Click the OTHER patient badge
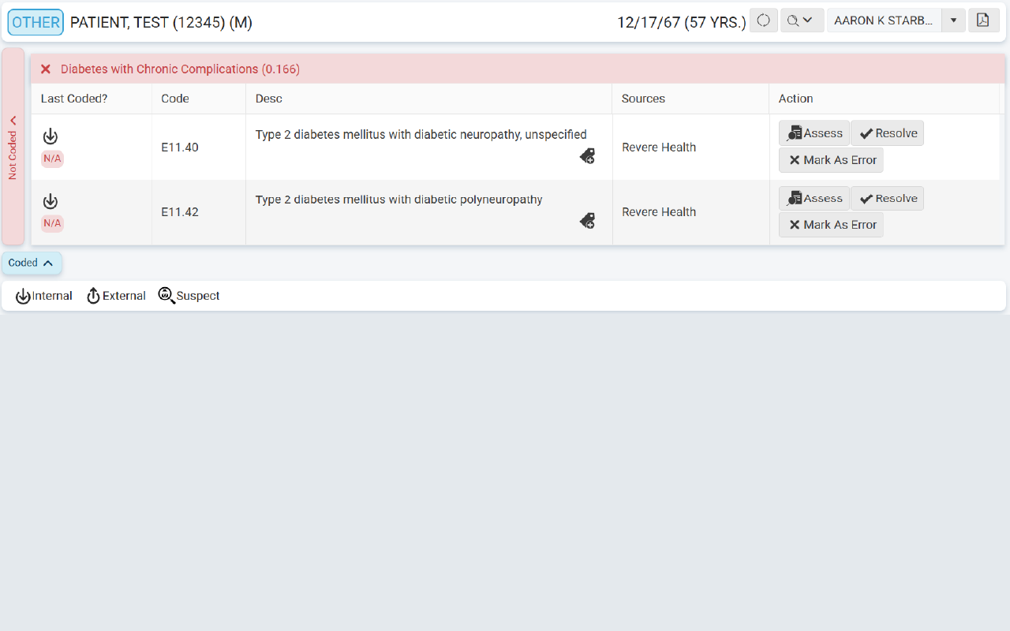1010x631 pixels. [x=36, y=22]
